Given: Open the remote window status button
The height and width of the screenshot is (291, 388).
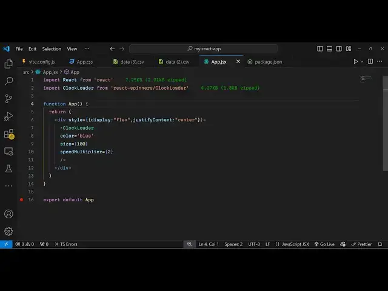Looking at the screenshot, I should click(x=6, y=244).
